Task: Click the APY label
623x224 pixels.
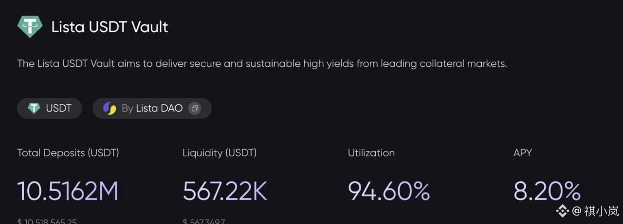Action: pos(522,153)
